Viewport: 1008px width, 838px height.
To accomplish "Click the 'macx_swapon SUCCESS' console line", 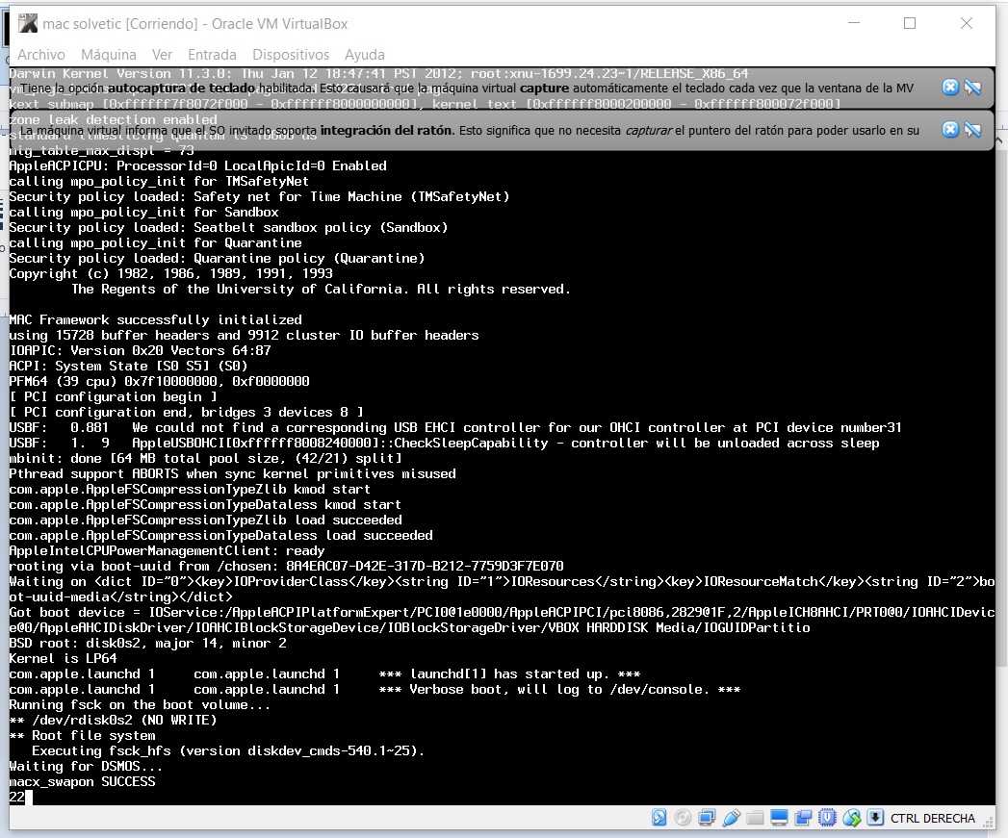I will pyautogui.click(x=82, y=781).
